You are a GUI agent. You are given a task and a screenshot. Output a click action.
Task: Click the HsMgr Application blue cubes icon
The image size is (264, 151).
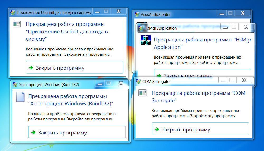[x=146, y=40]
